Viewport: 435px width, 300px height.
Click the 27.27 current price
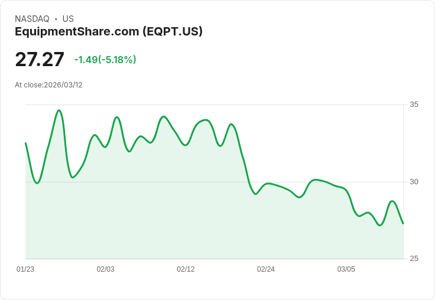click(40, 60)
